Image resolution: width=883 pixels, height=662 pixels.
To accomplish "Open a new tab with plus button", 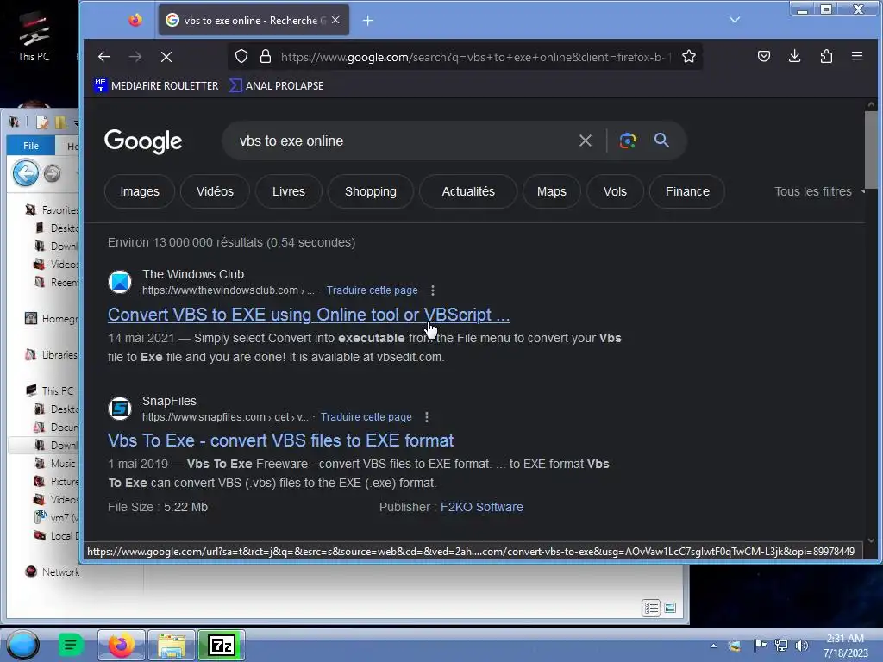I will (367, 21).
